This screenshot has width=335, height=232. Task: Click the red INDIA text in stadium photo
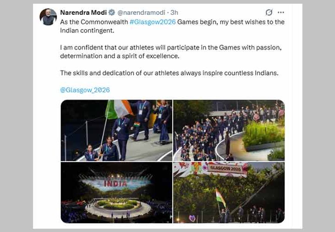115,183
